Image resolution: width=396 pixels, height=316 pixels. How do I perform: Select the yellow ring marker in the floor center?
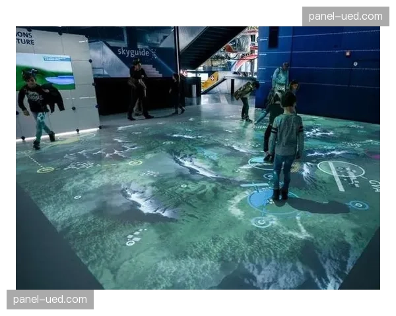135,163
